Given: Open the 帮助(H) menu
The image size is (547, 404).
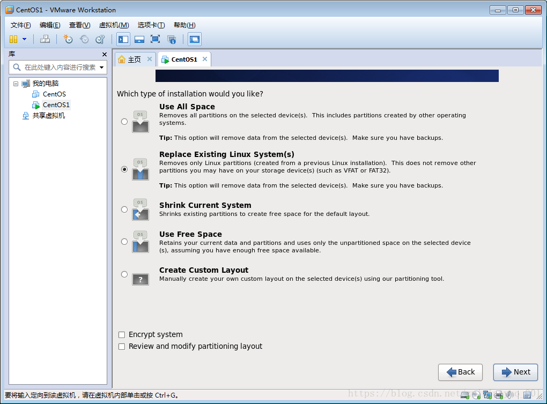Looking at the screenshot, I should pos(184,25).
